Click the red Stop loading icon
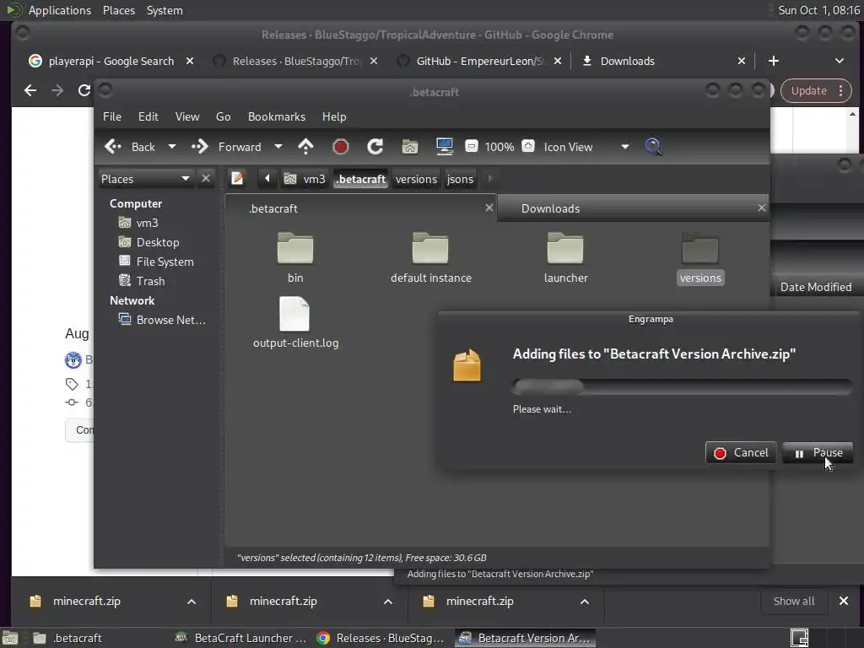This screenshot has height=648, width=864. point(341,147)
